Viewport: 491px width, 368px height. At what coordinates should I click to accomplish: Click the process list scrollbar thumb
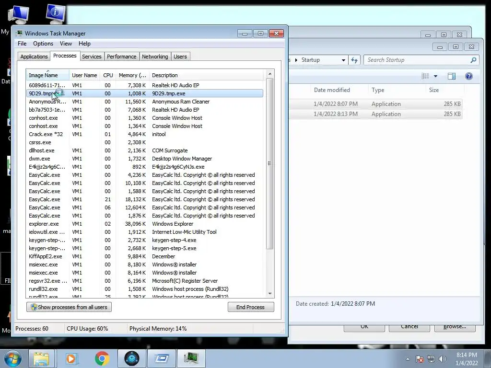269,163
